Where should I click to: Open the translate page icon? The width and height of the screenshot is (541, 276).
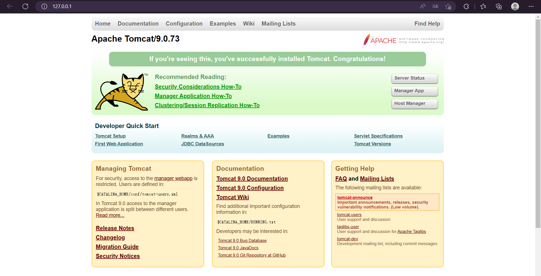point(435,6)
